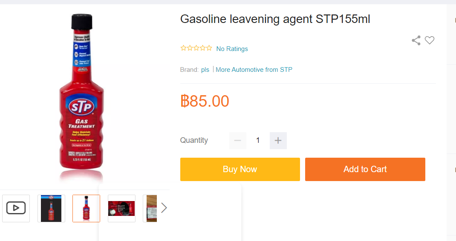Add product to wishlist with heart icon
The height and width of the screenshot is (241, 456).
[430, 40]
